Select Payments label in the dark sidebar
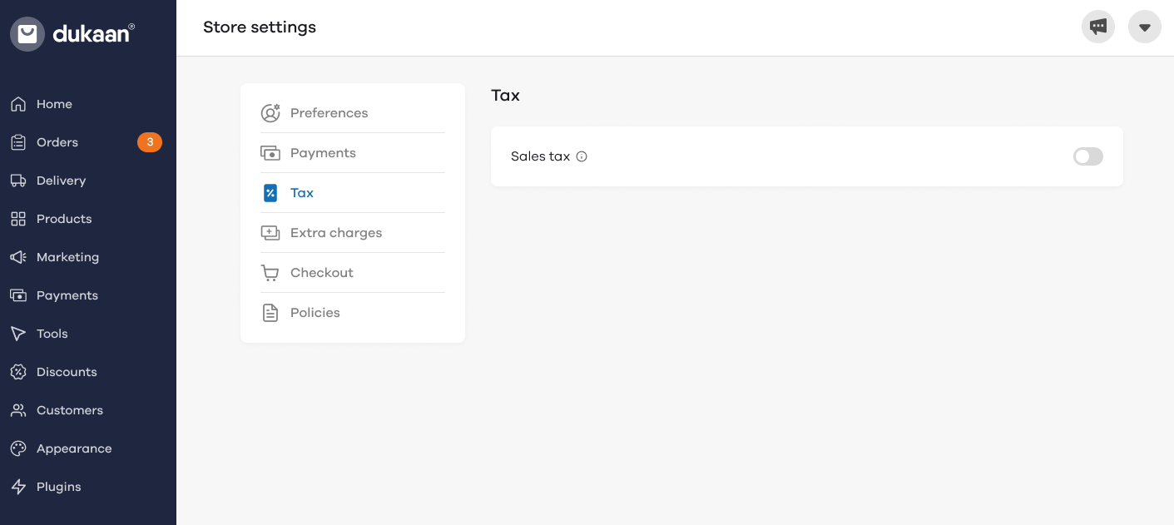 tap(67, 295)
